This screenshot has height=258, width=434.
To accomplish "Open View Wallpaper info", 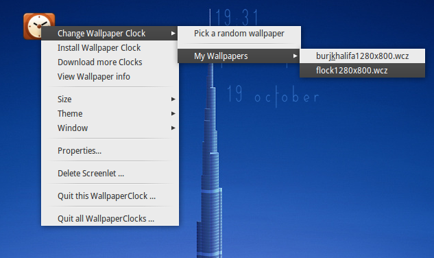I will pyautogui.click(x=110, y=76).
